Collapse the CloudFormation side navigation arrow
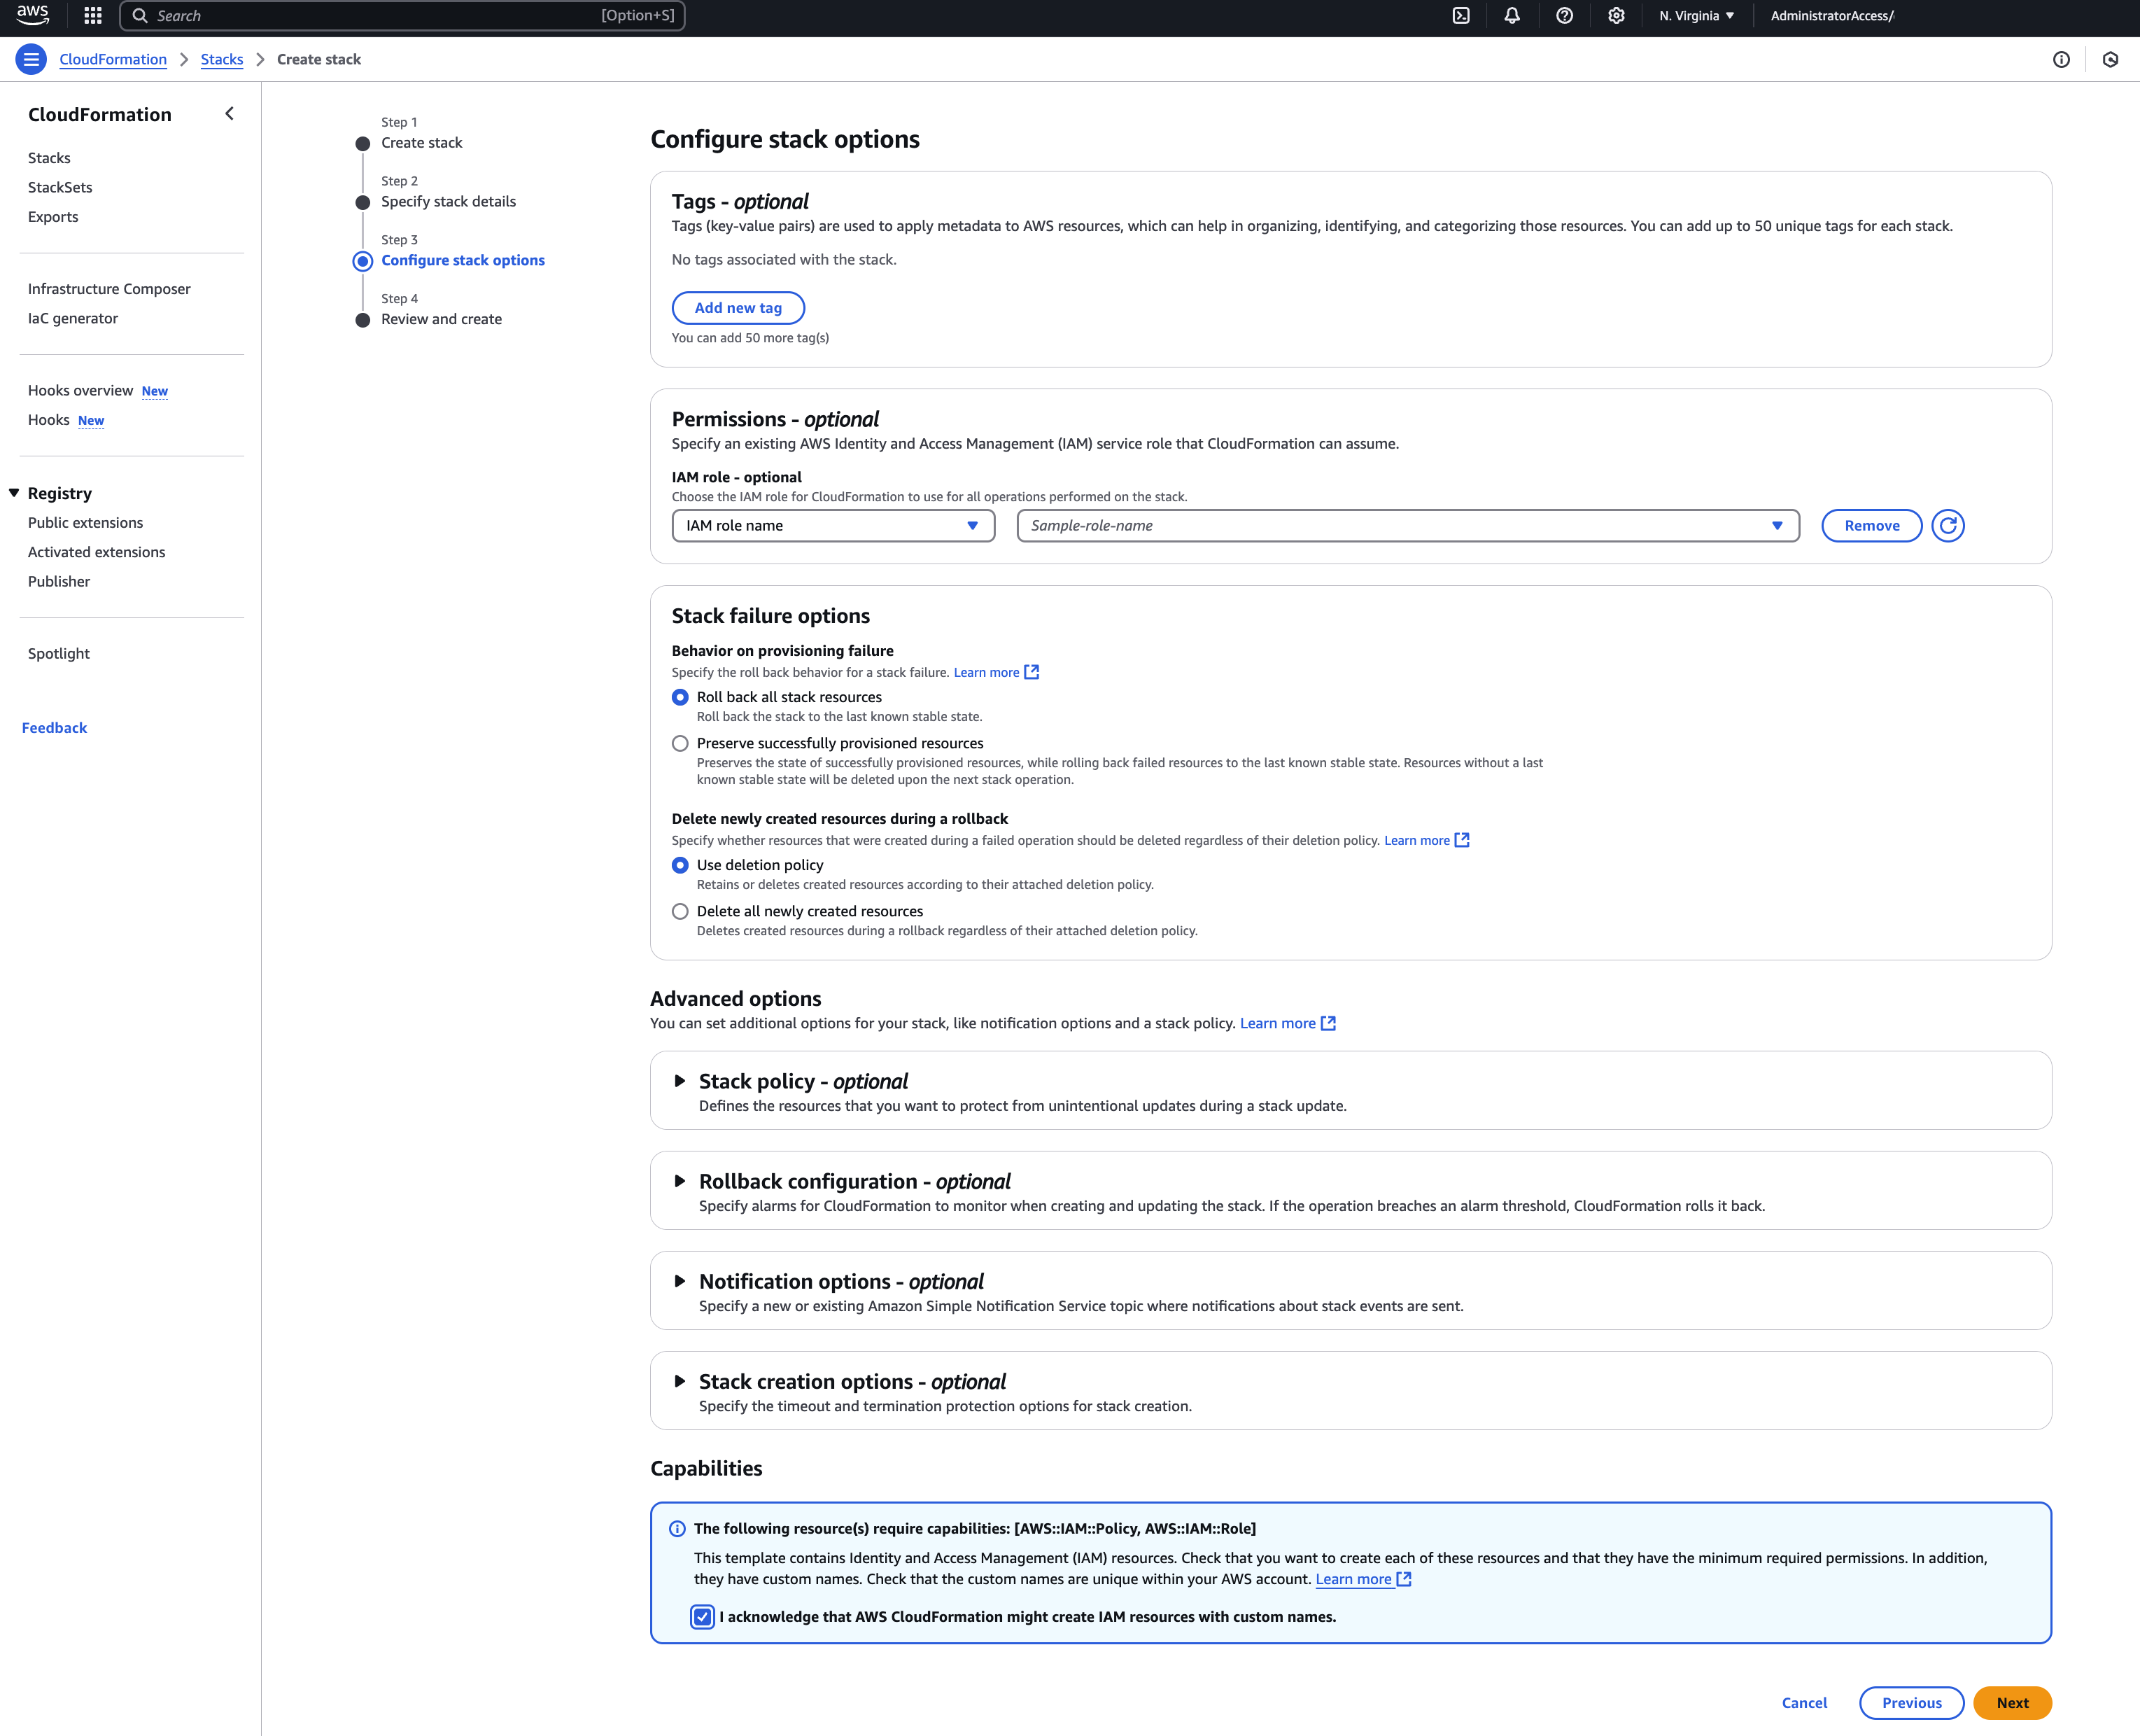2140x1736 pixels. [x=230, y=114]
